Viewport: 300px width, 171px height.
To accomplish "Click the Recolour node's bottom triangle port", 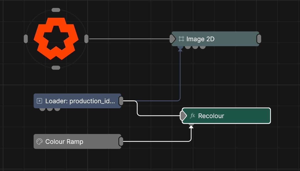I will pyautogui.click(x=191, y=126).
